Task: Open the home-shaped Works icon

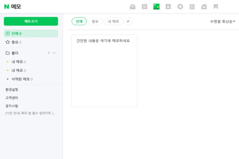Action: click(204, 7)
